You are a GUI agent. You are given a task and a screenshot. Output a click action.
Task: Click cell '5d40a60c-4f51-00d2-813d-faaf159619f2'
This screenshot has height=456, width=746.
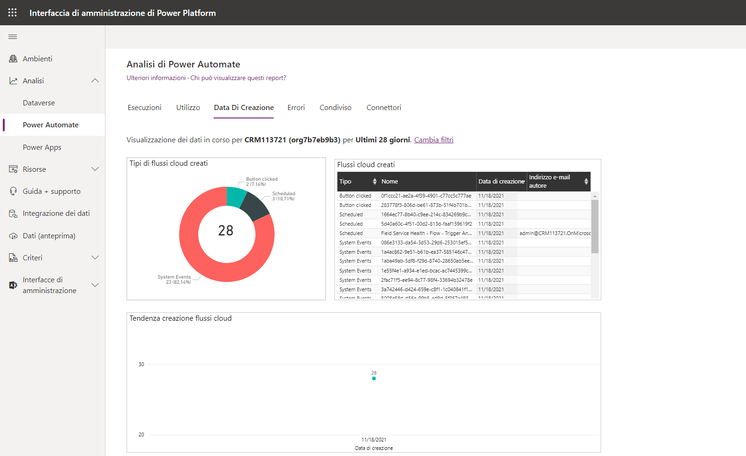click(x=426, y=224)
